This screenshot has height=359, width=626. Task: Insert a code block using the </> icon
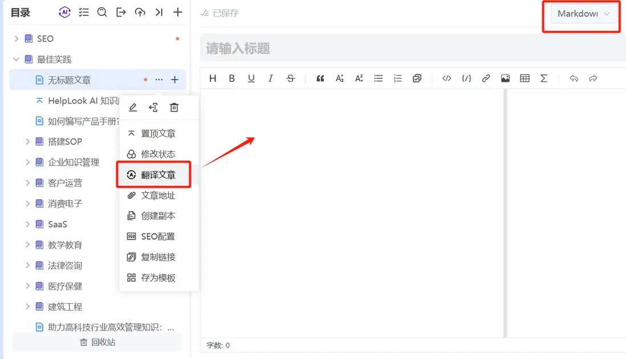[446, 79]
